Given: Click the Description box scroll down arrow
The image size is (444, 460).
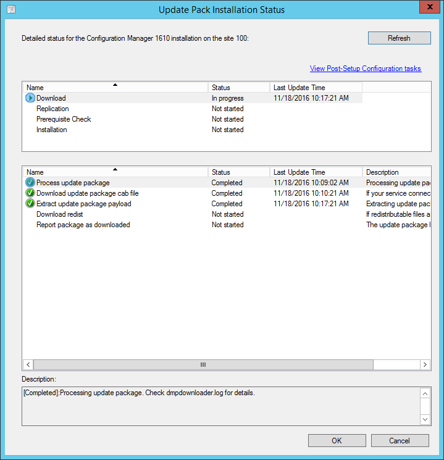Looking at the screenshot, I should pyautogui.click(x=425, y=419).
